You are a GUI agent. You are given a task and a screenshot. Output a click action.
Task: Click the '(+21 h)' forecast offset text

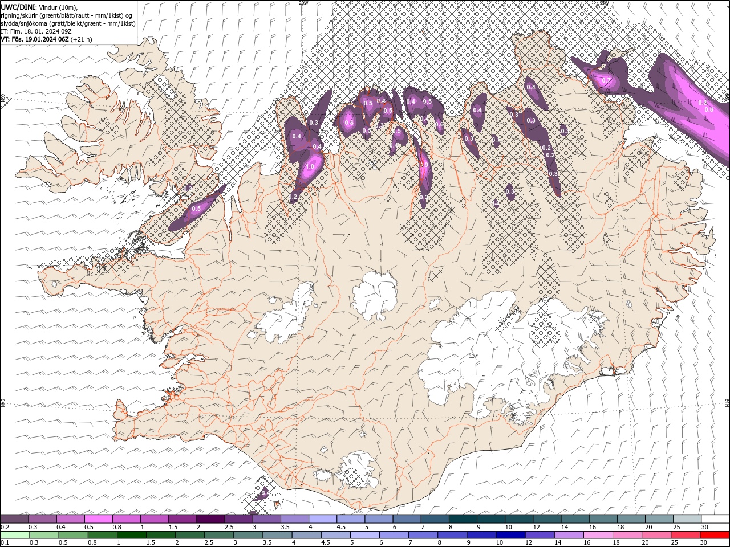81,39
